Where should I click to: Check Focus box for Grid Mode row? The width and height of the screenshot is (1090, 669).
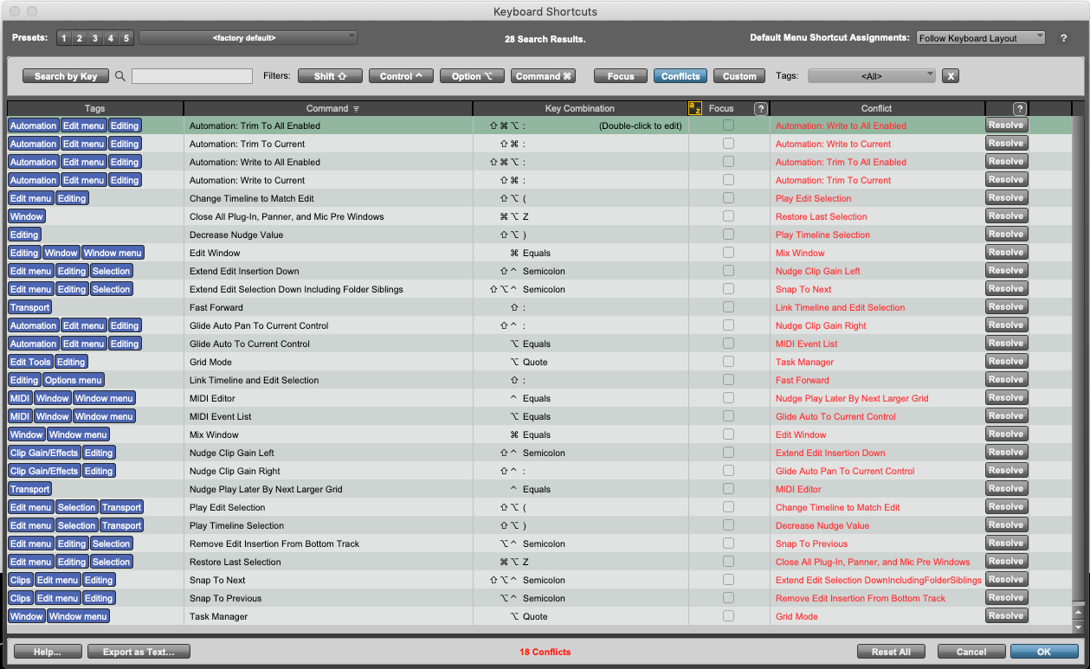coord(728,362)
